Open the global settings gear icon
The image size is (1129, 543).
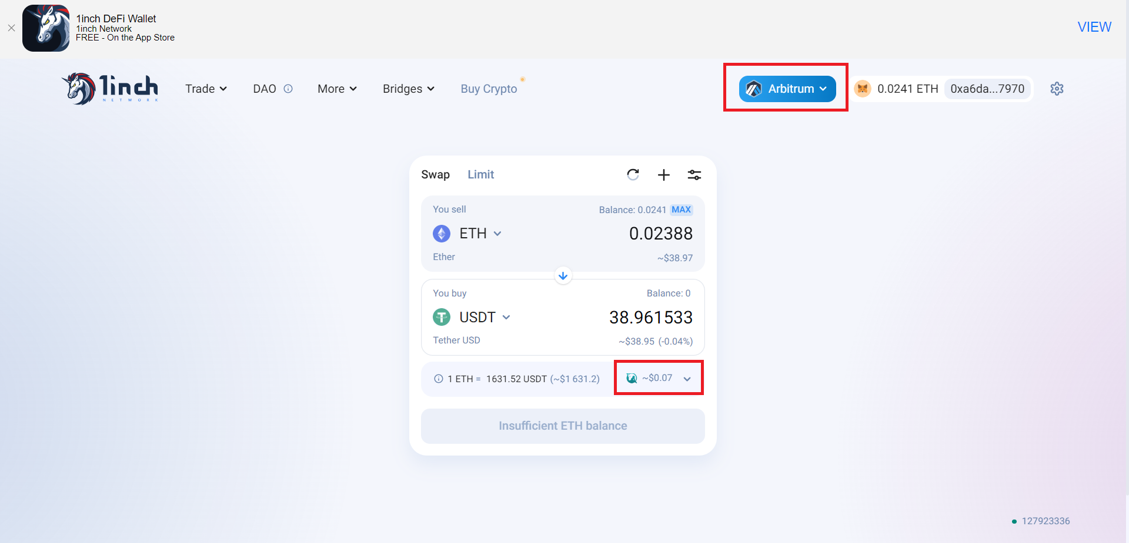pyautogui.click(x=1057, y=89)
